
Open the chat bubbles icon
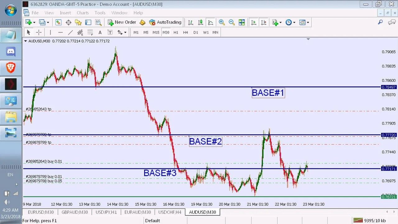click(392, 22)
